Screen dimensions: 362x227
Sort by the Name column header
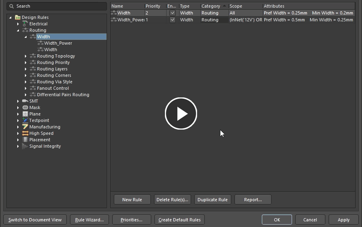coord(128,6)
